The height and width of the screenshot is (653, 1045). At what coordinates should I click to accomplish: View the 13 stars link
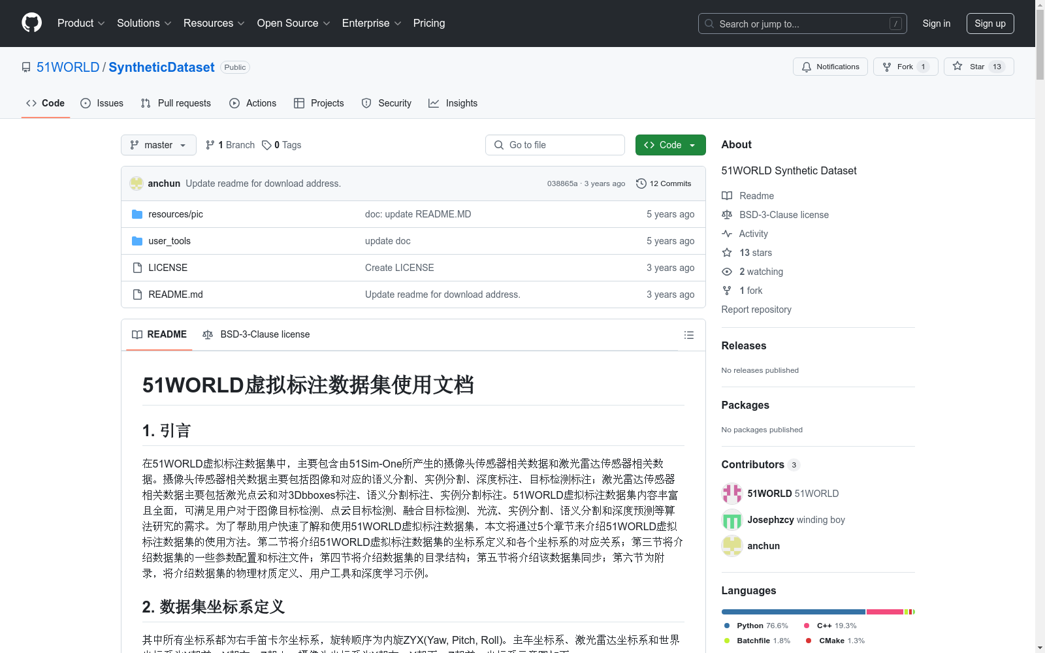(x=747, y=253)
